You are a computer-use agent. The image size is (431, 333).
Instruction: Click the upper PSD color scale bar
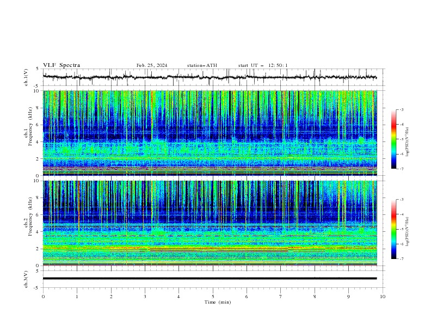[x=393, y=139]
